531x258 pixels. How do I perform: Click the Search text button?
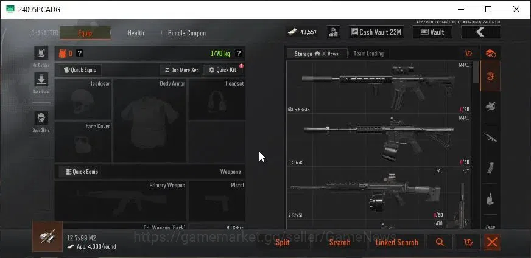coord(340,242)
